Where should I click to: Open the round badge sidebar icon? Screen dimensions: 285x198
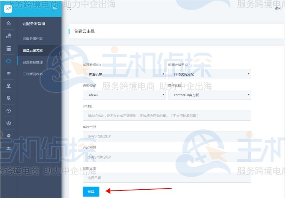9,136
